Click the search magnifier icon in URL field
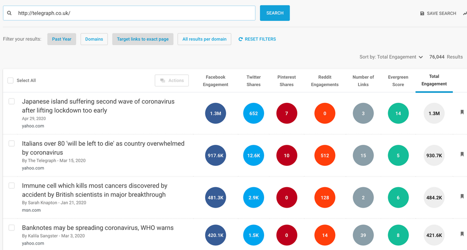Image resolution: width=467 pixels, height=250 pixels. tap(10, 13)
